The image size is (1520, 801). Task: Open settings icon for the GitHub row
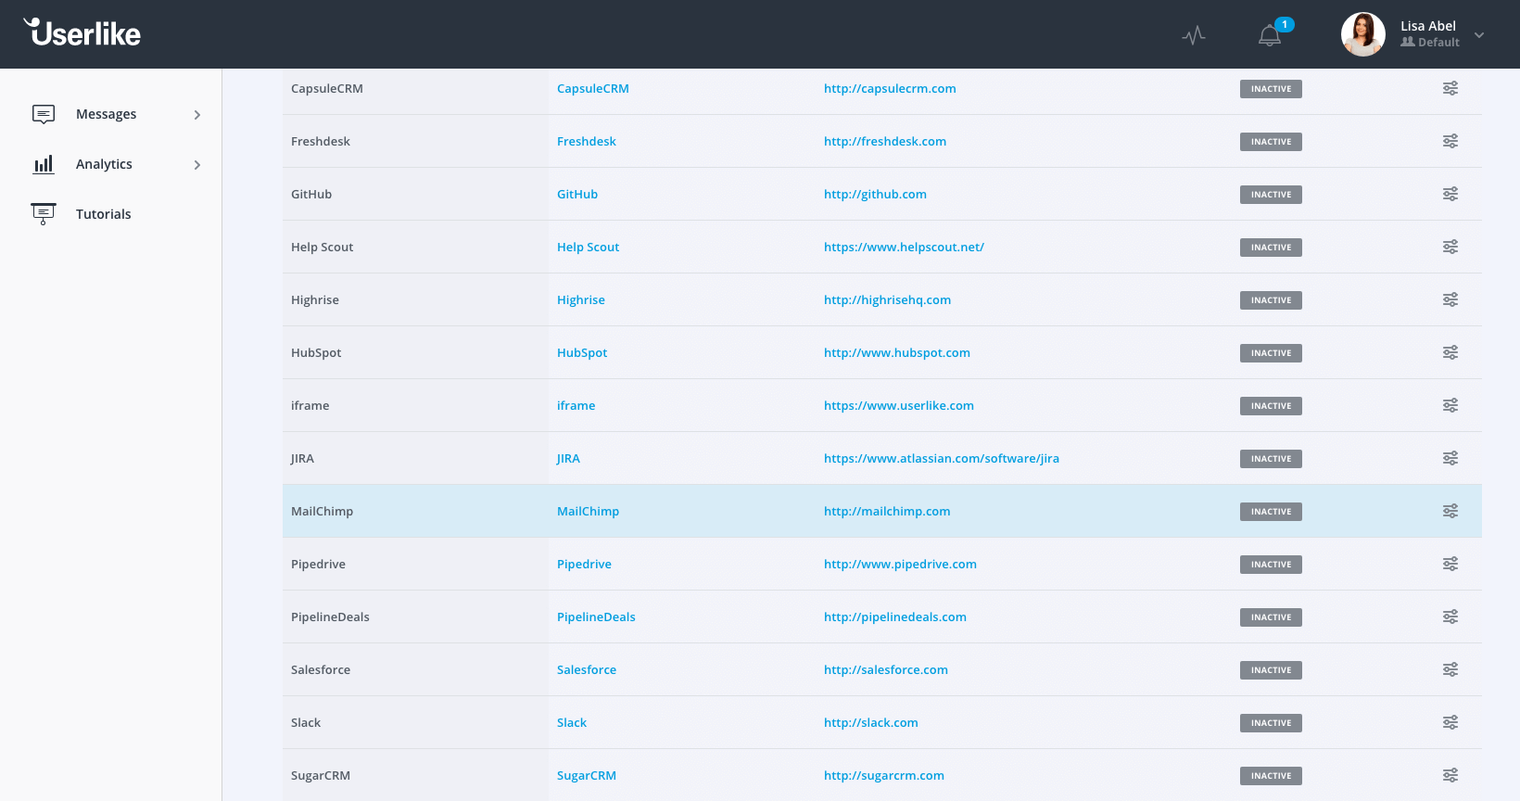click(x=1450, y=195)
